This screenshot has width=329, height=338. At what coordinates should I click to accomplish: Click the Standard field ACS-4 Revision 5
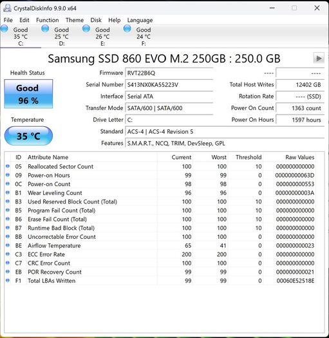[x=225, y=131]
